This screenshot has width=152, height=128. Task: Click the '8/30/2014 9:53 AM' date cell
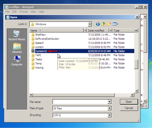(x=99, y=51)
